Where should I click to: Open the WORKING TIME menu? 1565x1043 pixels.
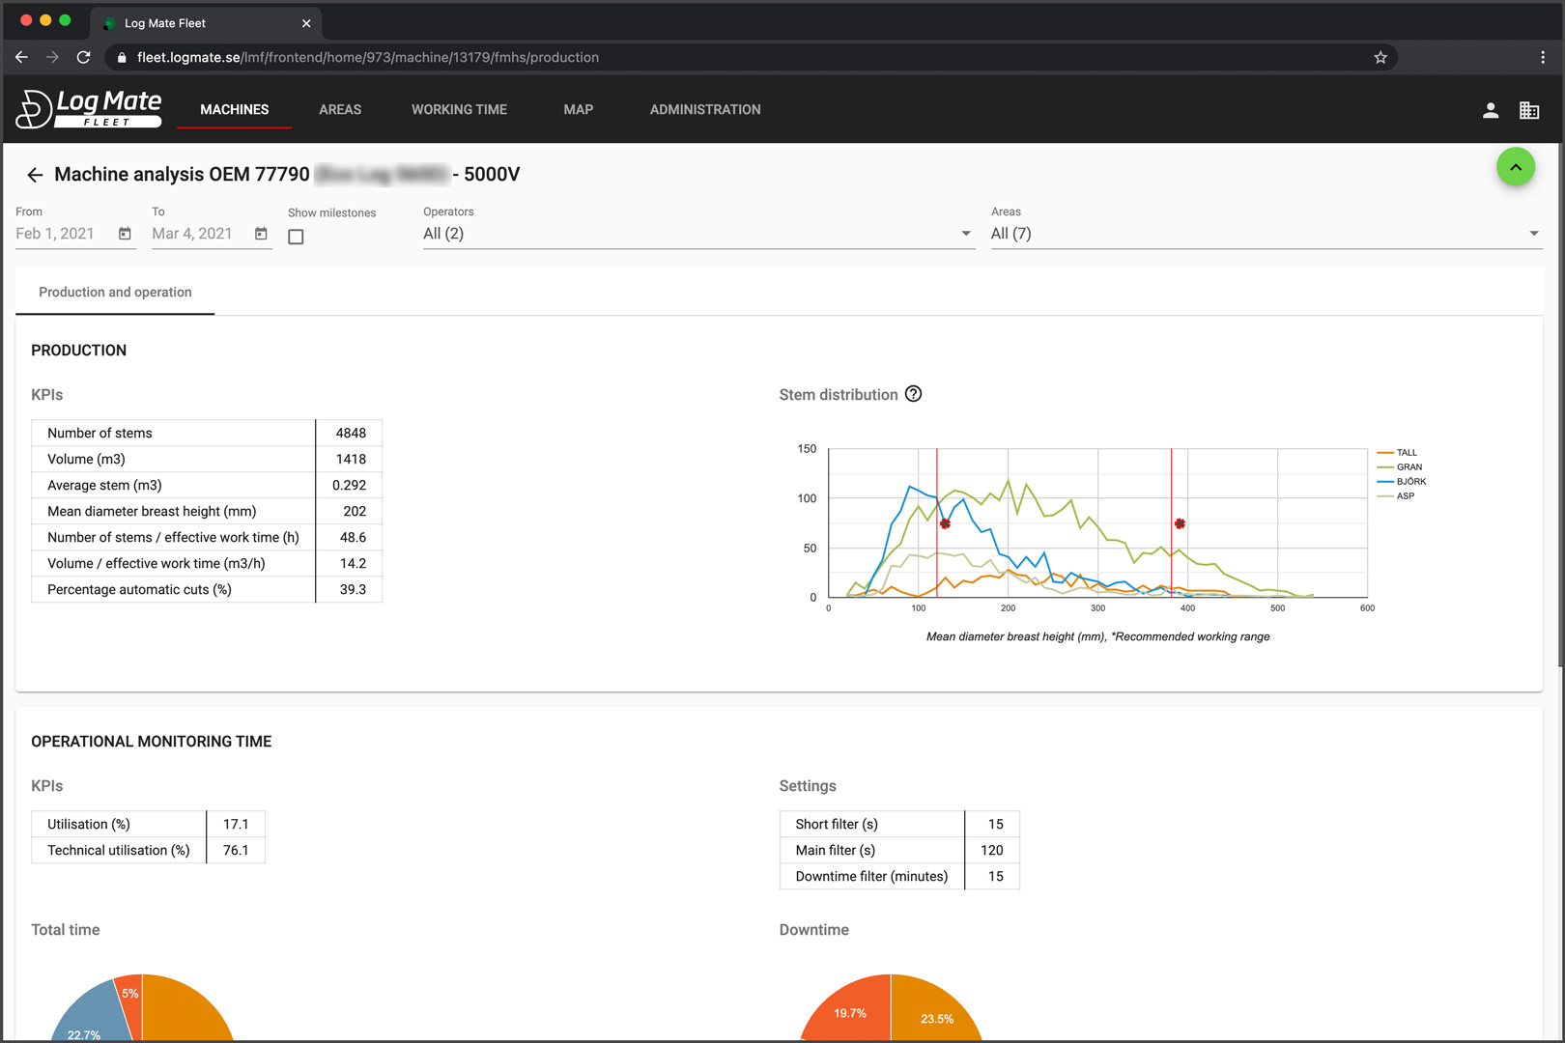pos(459,110)
